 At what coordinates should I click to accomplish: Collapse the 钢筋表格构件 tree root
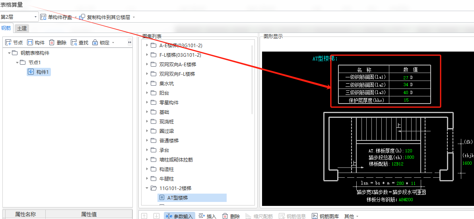click(x=10, y=53)
